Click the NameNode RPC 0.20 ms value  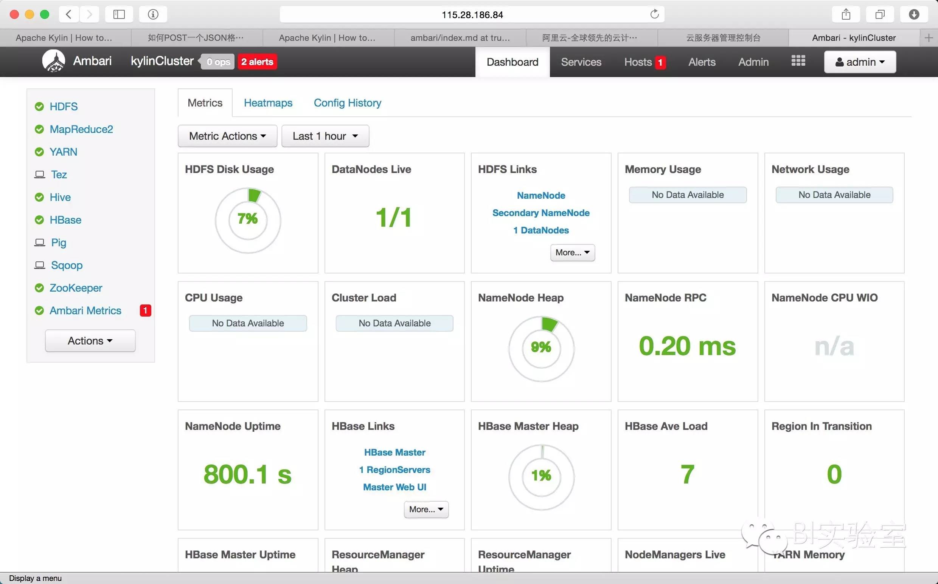[687, 346]
